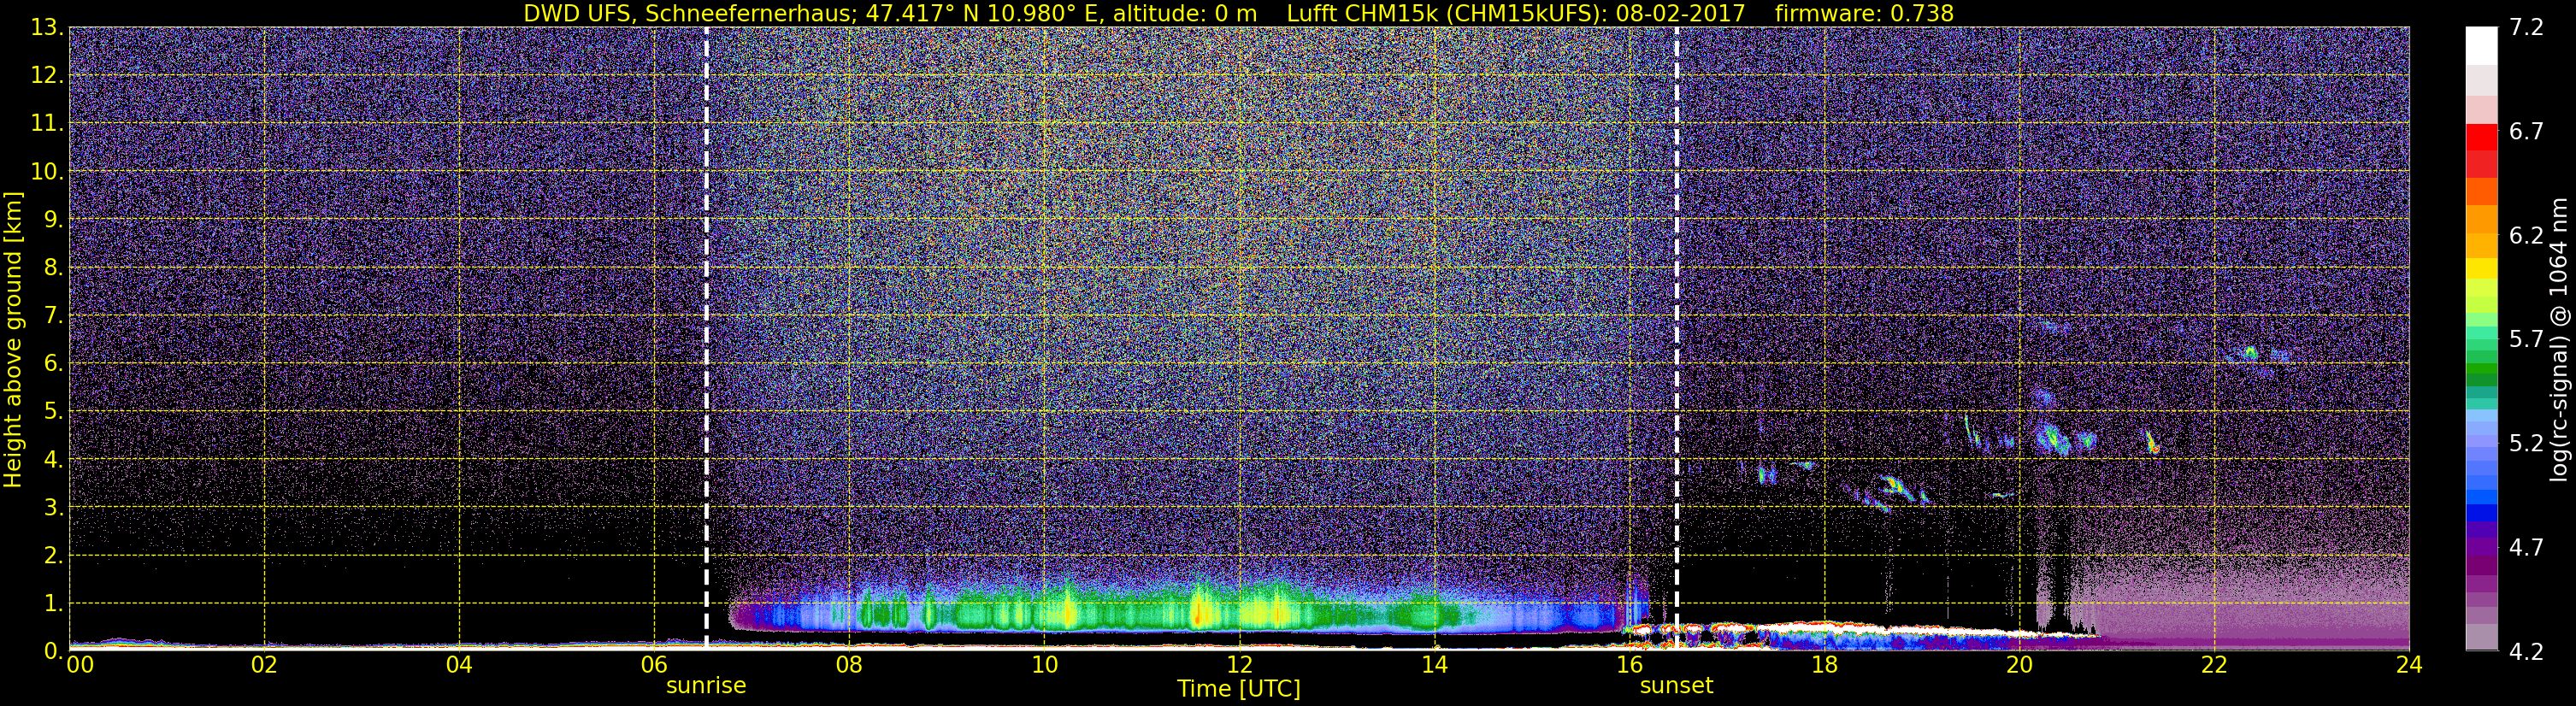
Task: Click the 'sunset' label below the time axis
Action: (1676, 686)
